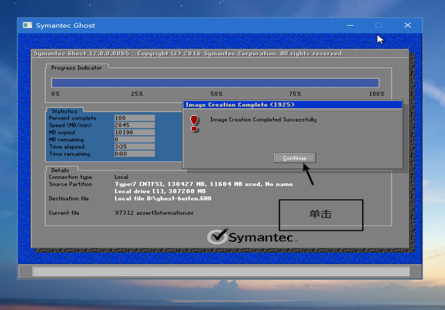Click the Current file label

pos(64,213)
